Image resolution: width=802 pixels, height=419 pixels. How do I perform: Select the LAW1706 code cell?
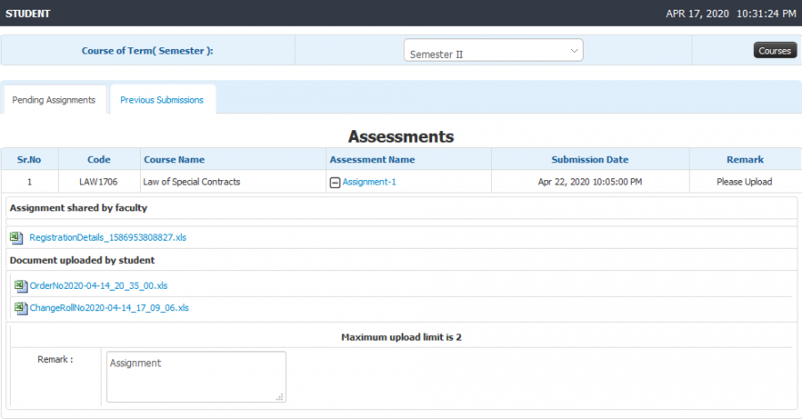(x=98, y=182)
